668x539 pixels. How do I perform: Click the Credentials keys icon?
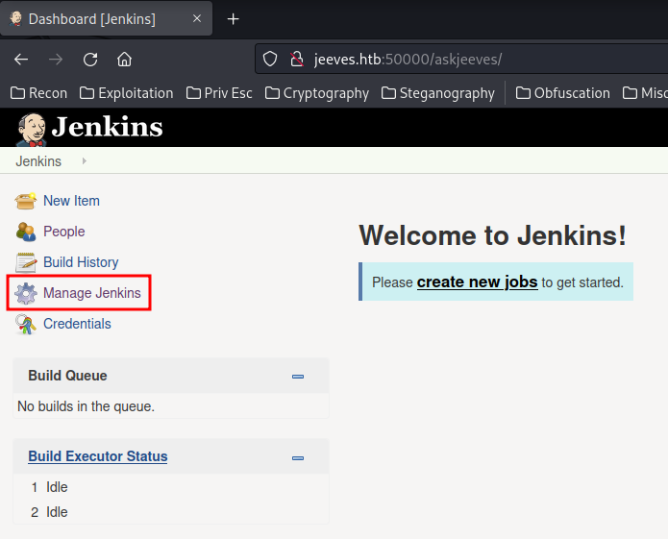[x=26, y=324]
